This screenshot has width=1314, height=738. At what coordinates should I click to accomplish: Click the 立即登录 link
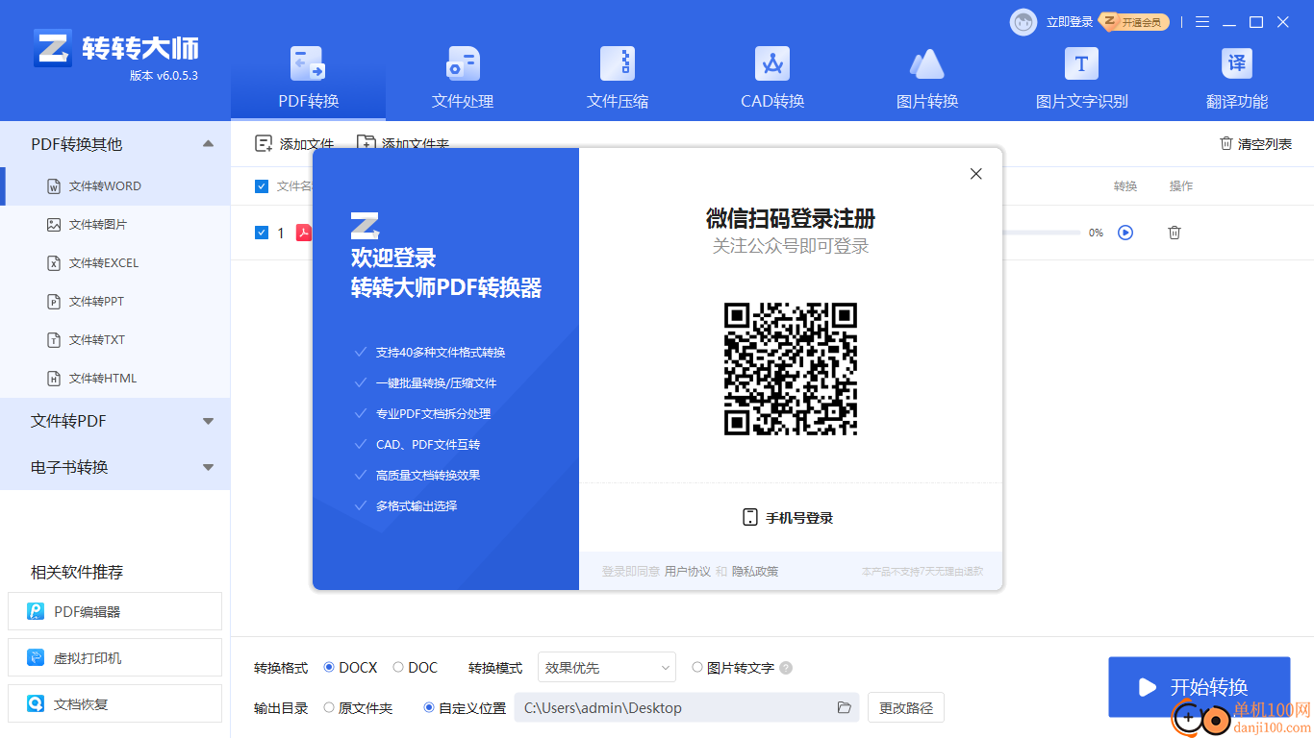[x=1070, y=22]
